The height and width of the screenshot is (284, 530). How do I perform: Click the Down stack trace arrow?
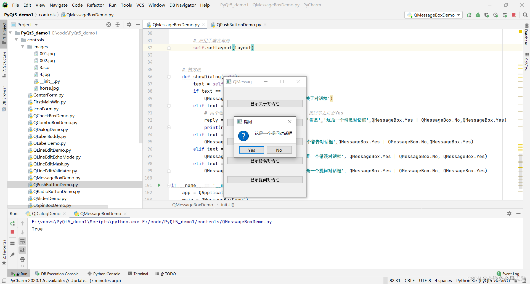tap(22, 232)
